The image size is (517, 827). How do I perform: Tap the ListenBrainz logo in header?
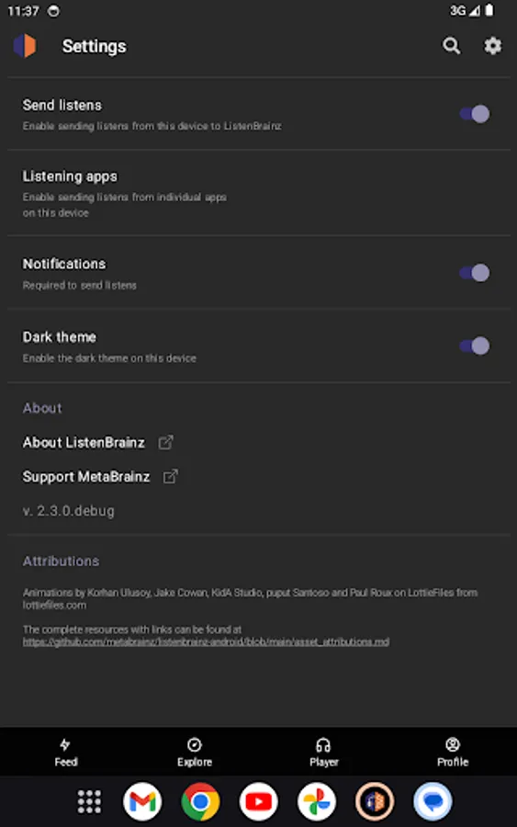(25, 46)
